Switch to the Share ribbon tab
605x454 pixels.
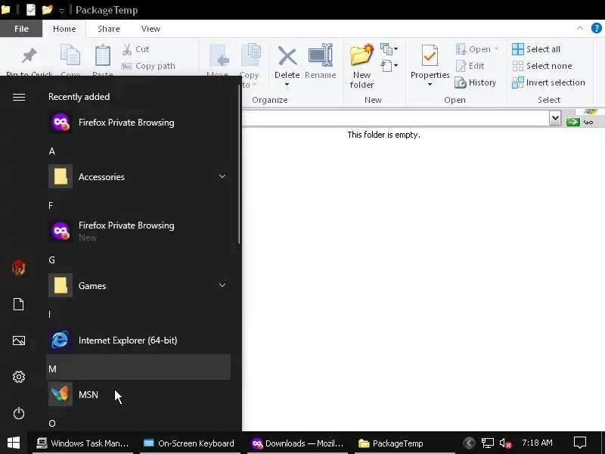[108, 29]
